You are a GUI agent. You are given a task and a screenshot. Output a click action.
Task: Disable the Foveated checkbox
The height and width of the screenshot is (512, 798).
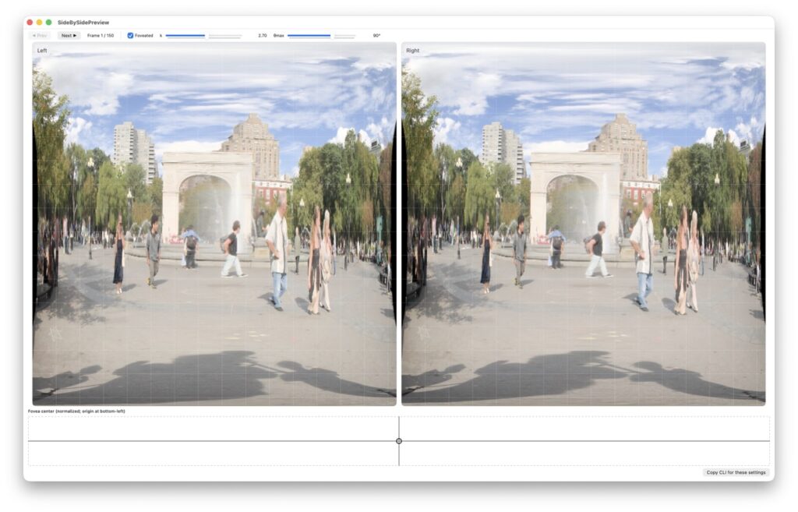(x=130, y=36)
